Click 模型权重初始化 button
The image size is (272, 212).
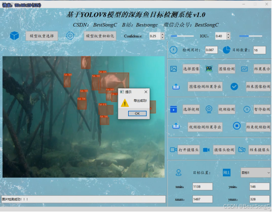[x=100, y=36]
